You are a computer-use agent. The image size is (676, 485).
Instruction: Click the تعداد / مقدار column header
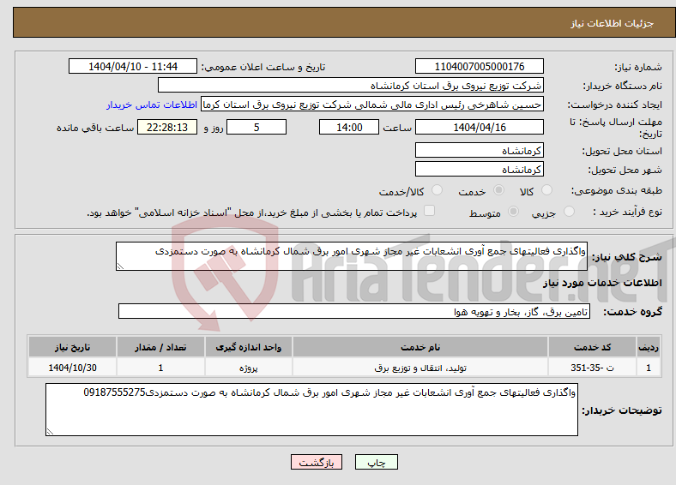point(160,347)
